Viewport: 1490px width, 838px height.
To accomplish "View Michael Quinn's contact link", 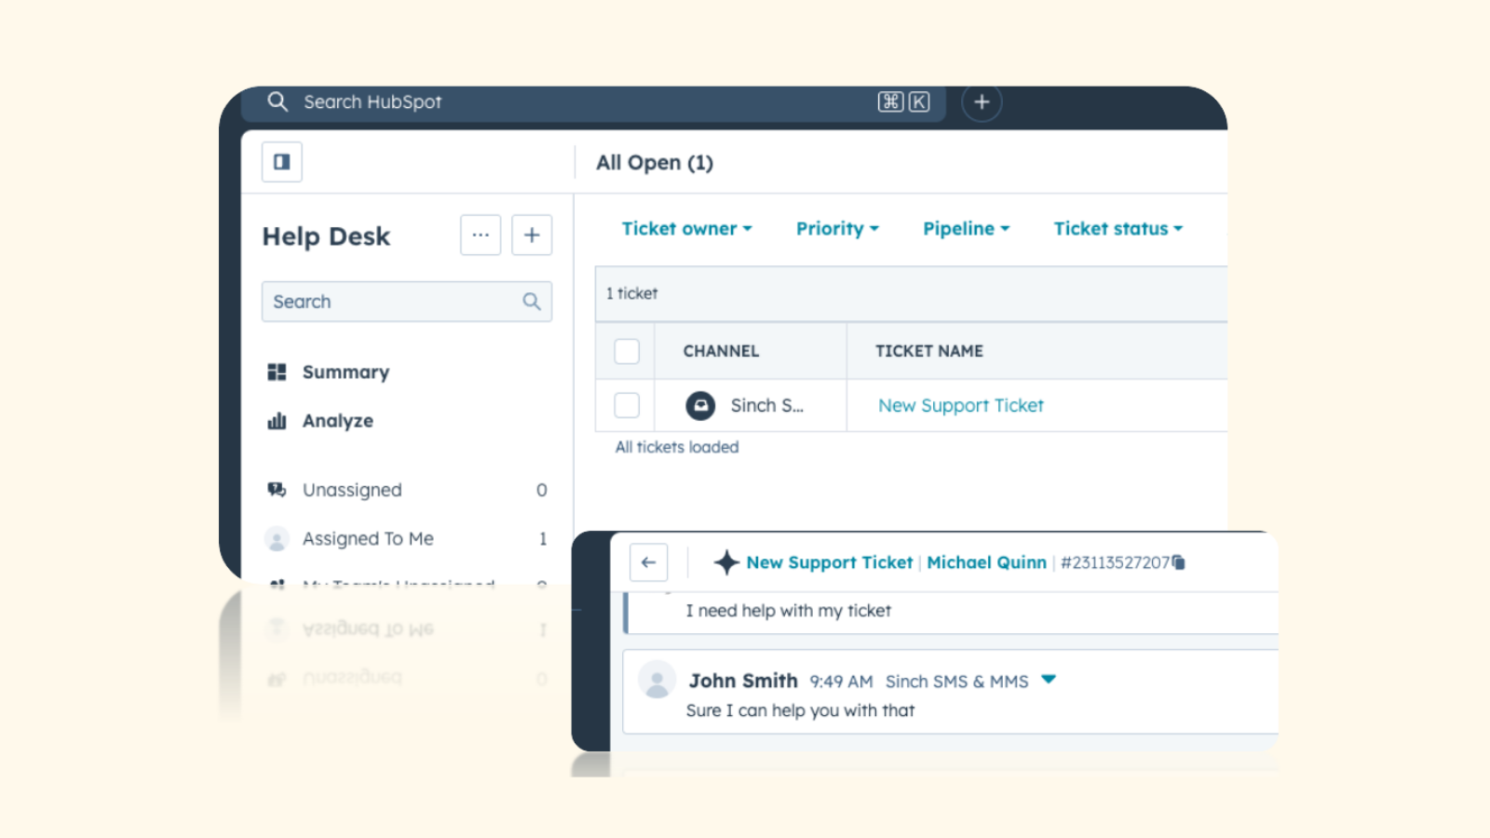I will (x=986, y=562).
